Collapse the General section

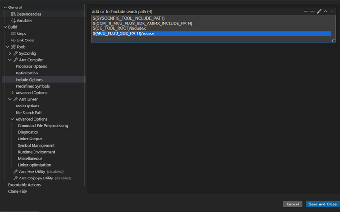pos(5,8)
